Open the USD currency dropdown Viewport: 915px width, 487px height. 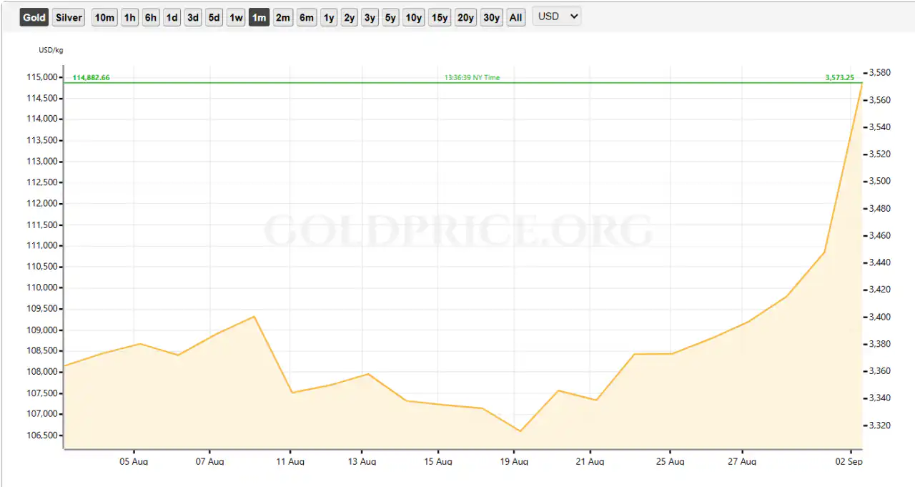tap(556, 16)
